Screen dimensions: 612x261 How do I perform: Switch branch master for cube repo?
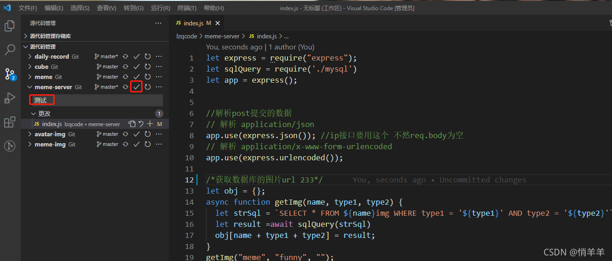(107, 67)
